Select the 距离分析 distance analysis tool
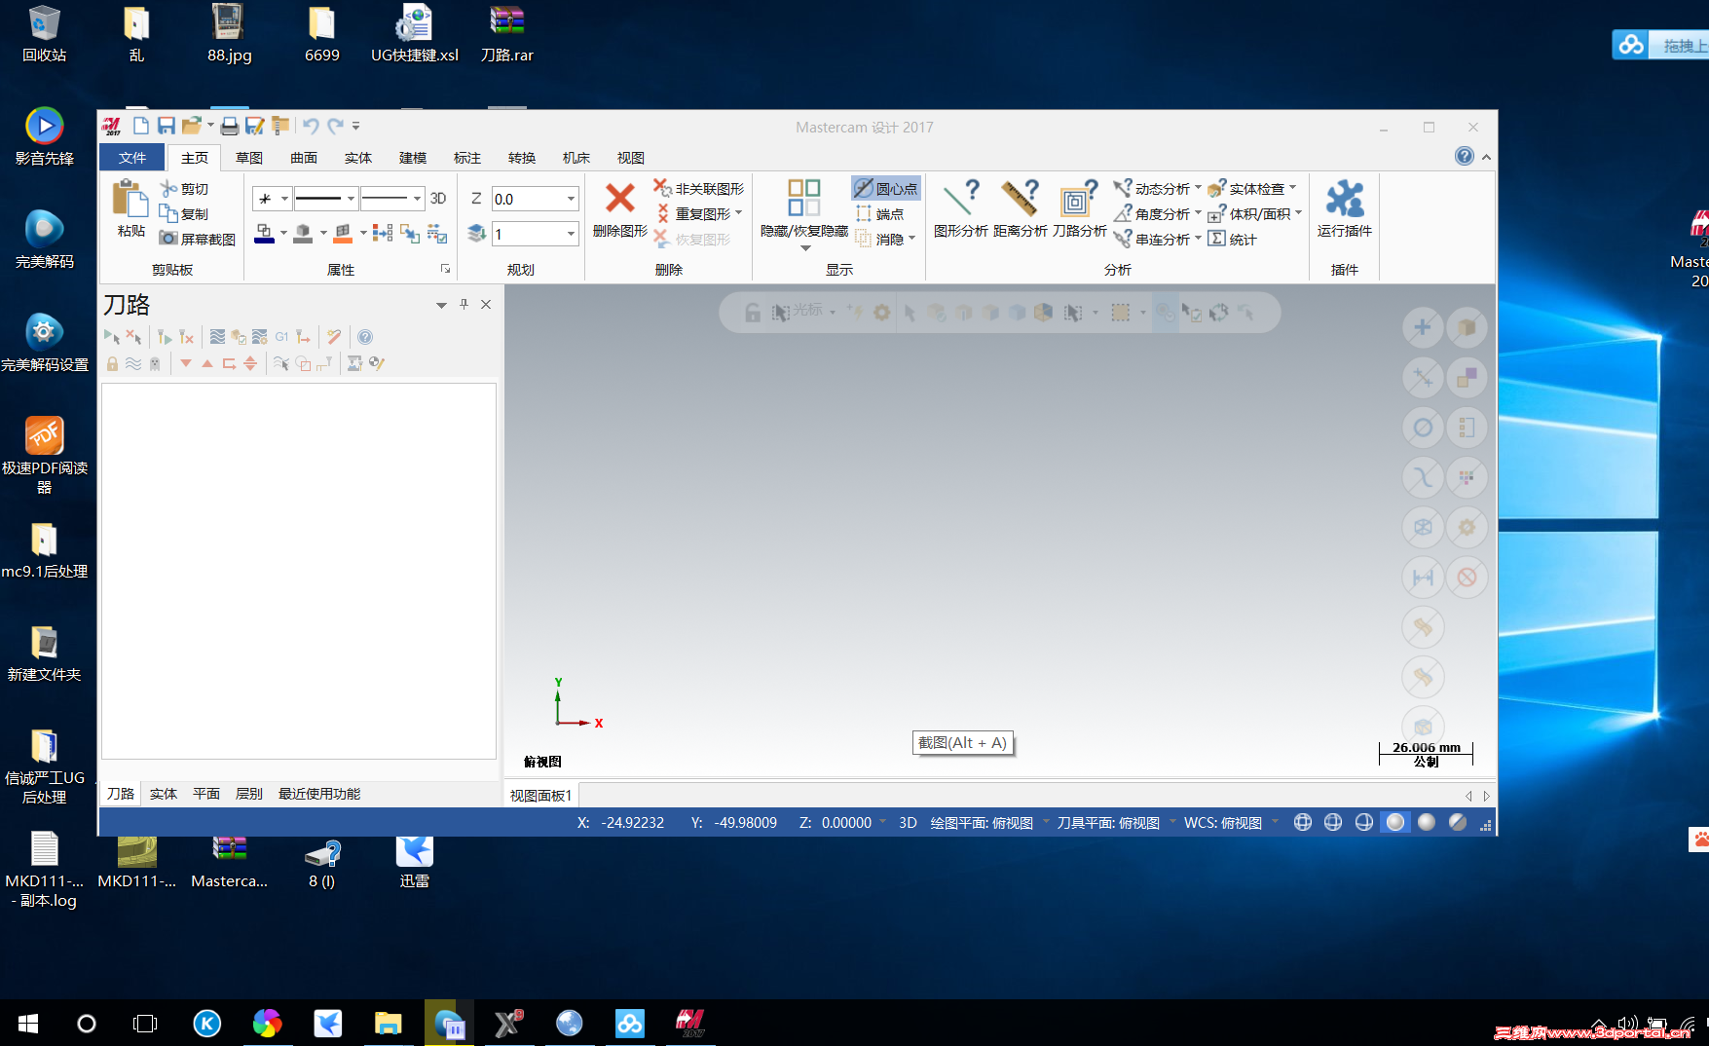This screenshot has width=1709, height=1046. click(1021, 208)
